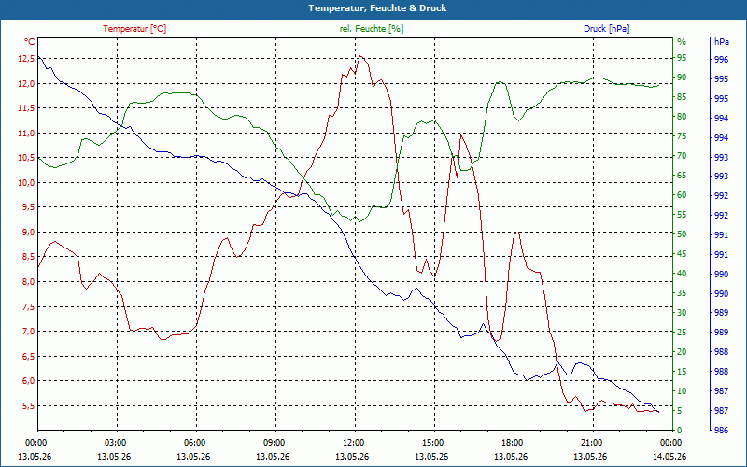Click the '14.05.26' date label

[x=669, y=457]
